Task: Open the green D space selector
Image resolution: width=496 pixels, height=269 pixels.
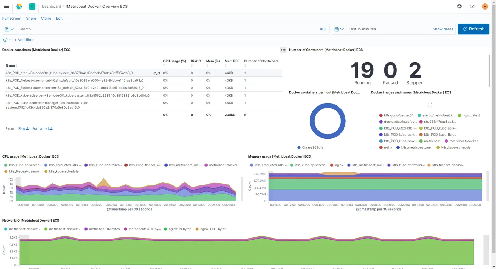Action: point(32,6)
